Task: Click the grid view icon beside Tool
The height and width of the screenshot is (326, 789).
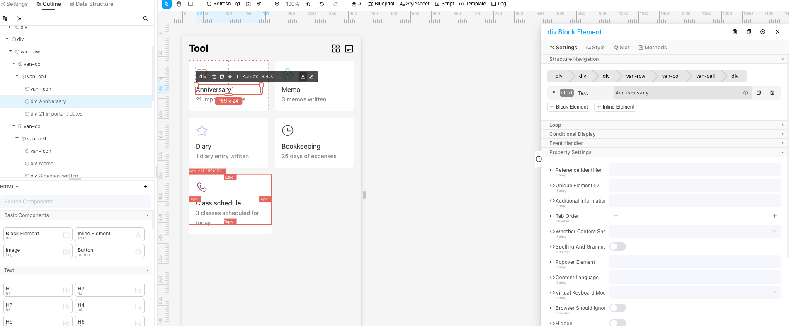Action: tap(335, 48)
